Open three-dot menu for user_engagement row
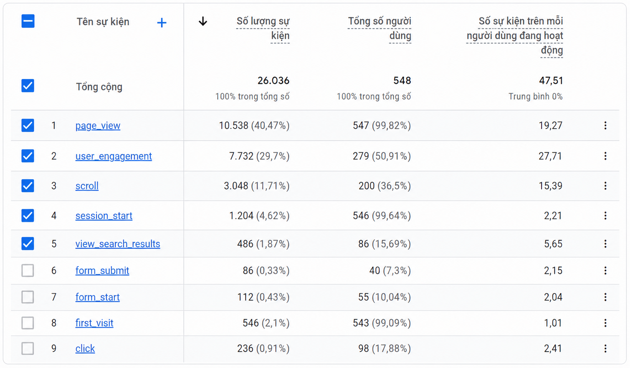630x368 pixels. pos(605,156)
